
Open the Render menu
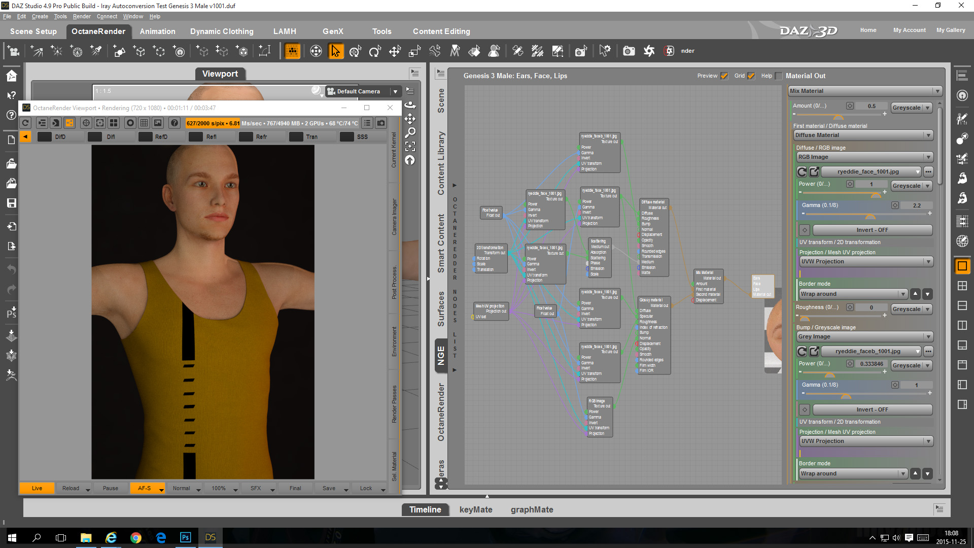coord(81,16)
